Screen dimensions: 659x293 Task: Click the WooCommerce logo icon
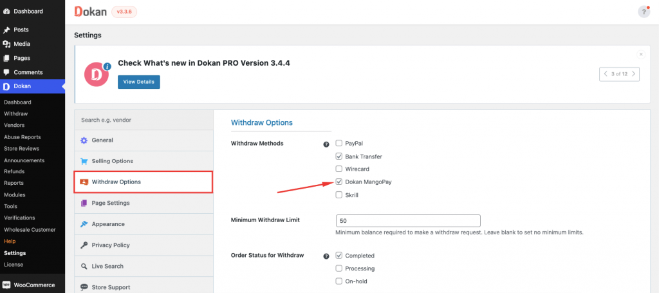pyautogui.click(x=6, y=285)
